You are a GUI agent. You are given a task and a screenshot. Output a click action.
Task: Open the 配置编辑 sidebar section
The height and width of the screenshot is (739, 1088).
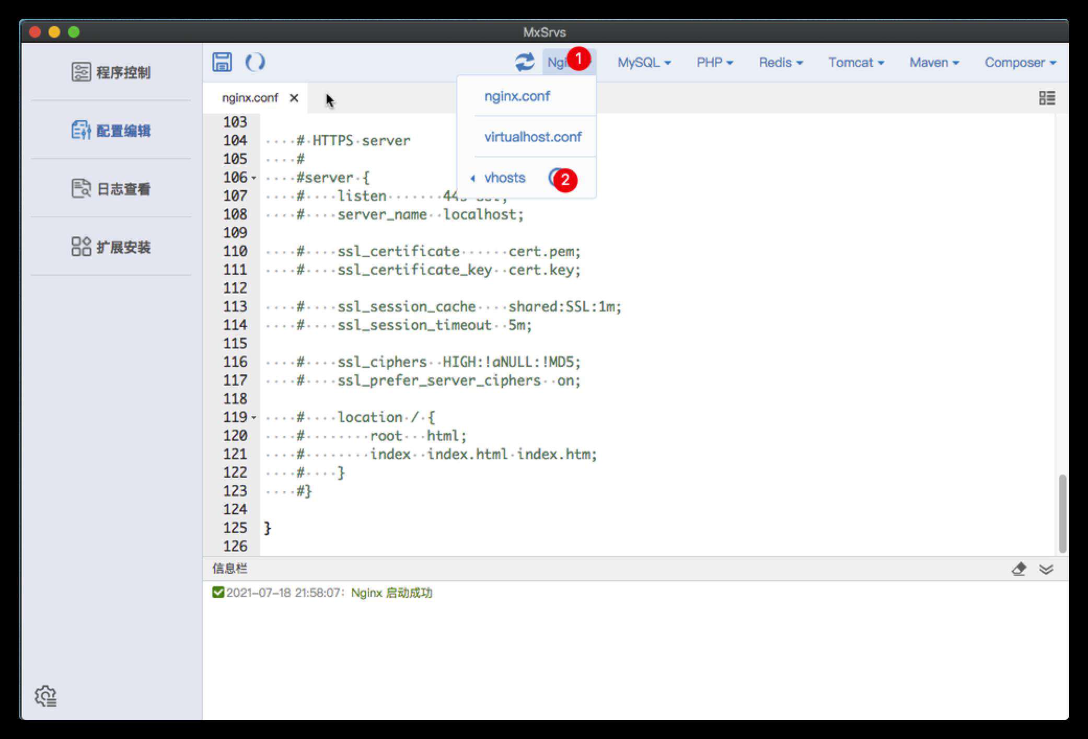click(x=111, y=130)
